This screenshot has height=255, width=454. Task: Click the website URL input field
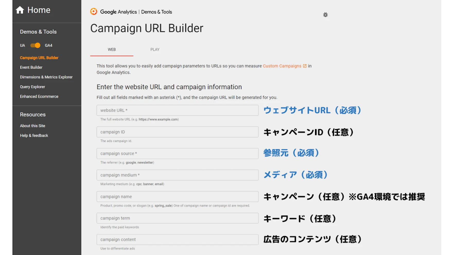tap(177, 110)
